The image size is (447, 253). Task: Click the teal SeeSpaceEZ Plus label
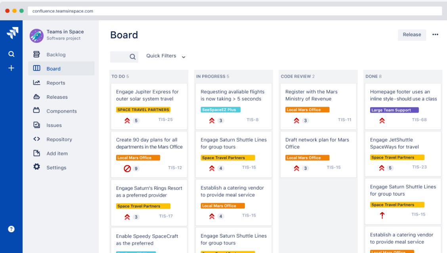220,109
